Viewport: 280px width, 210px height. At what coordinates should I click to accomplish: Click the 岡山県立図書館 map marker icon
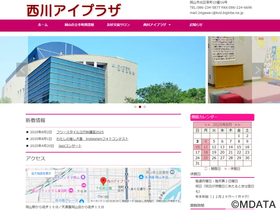click(x=172, y=172)
